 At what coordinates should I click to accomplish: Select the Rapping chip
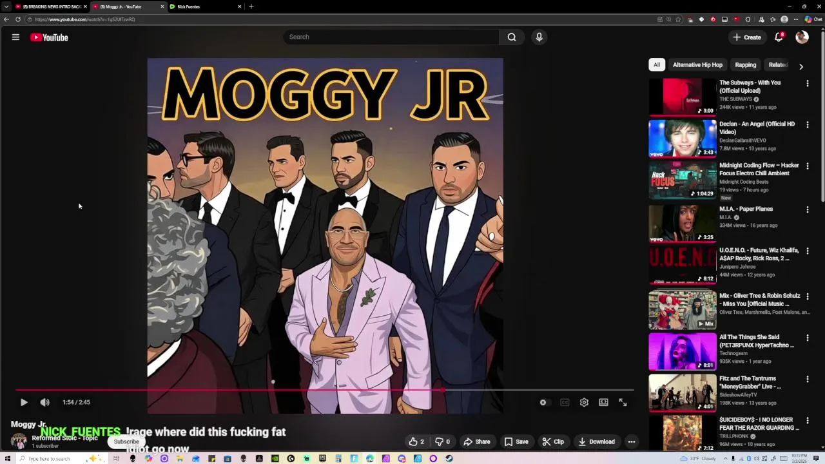click(x=745, y=64)
